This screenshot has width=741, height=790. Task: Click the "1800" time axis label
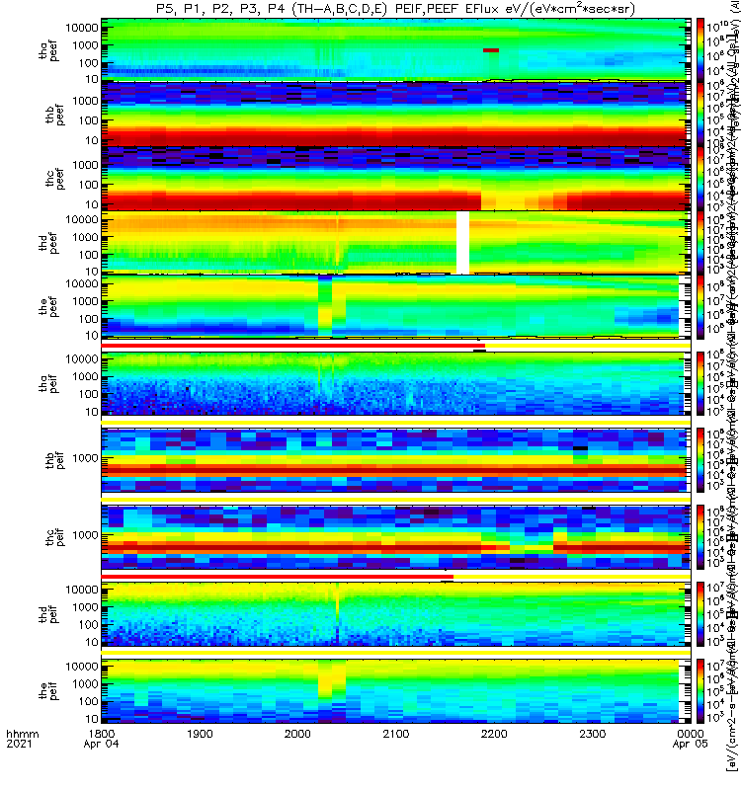click(102, 734)
